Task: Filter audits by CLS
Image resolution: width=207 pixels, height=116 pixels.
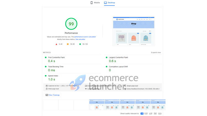Action: coord(160,114)
